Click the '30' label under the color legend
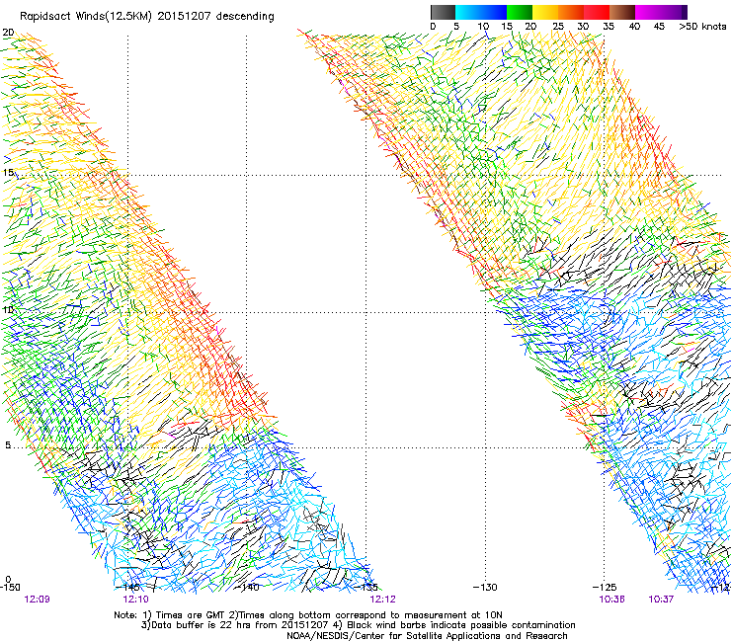731x642 pixels. (583, 27)
